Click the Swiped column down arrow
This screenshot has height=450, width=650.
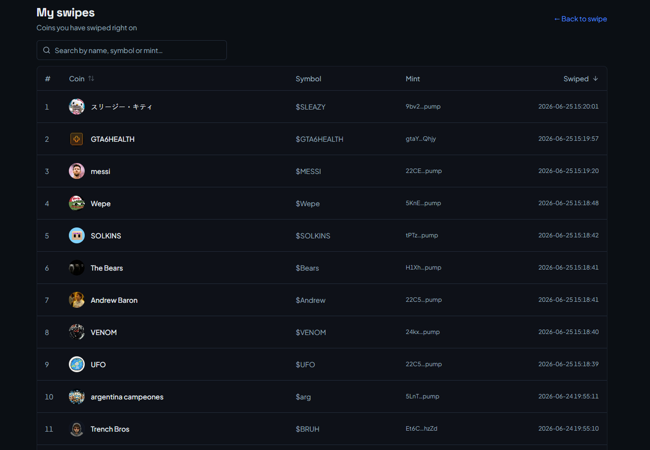(596, 79)
